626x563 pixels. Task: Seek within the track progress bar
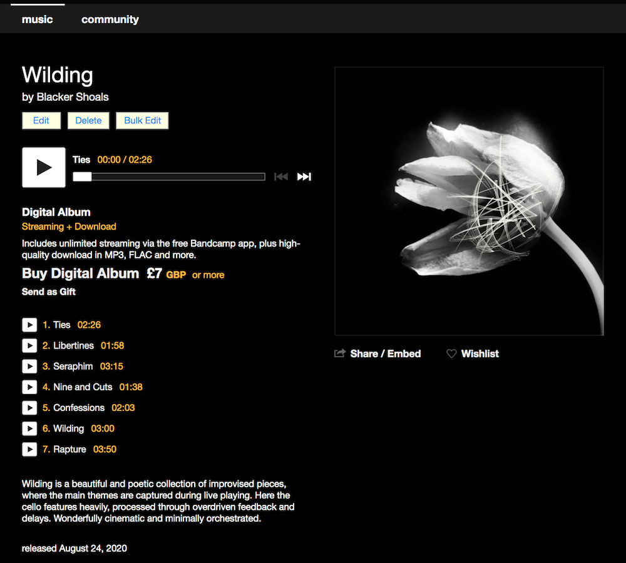(169, 177)
